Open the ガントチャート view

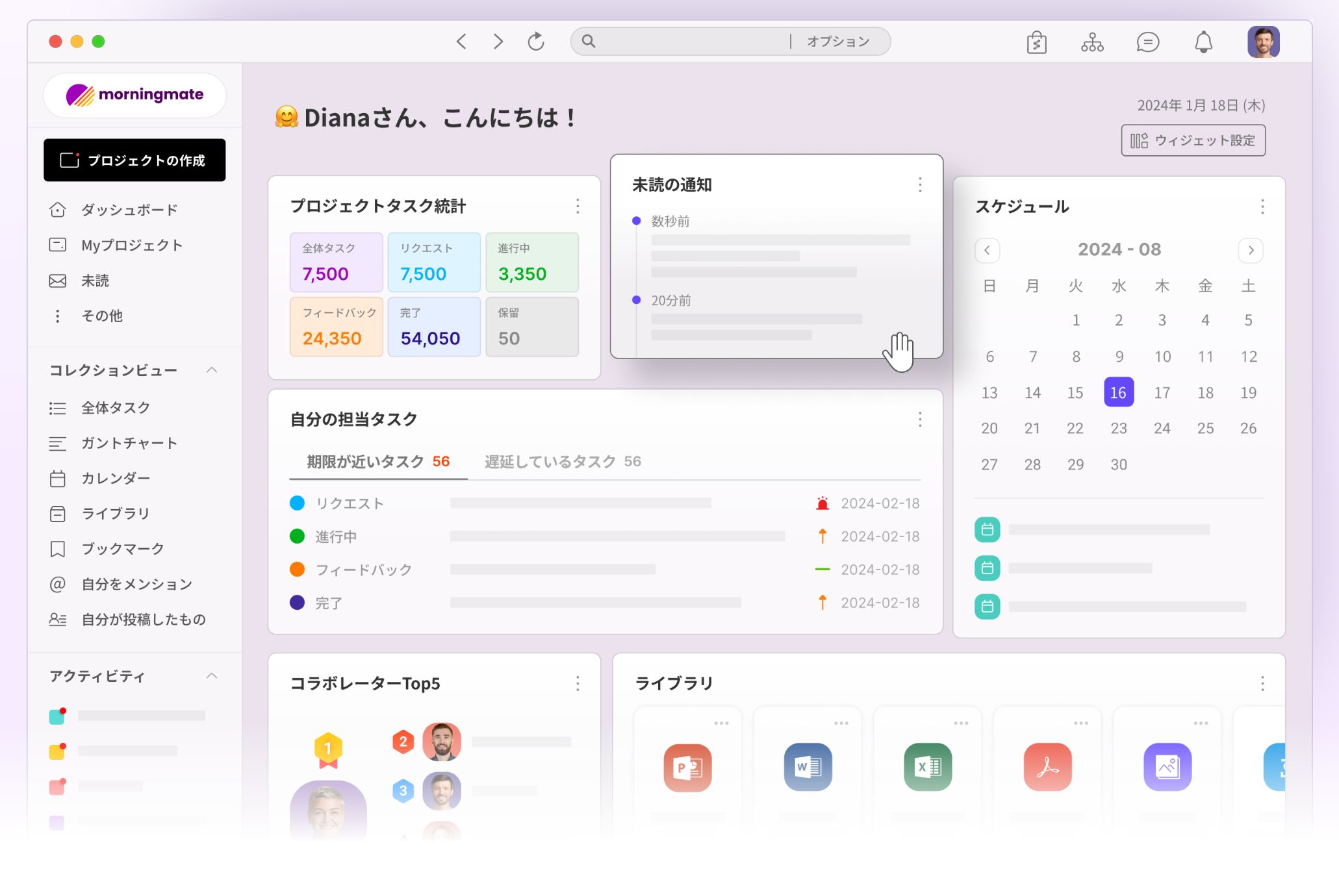(128, 443)
